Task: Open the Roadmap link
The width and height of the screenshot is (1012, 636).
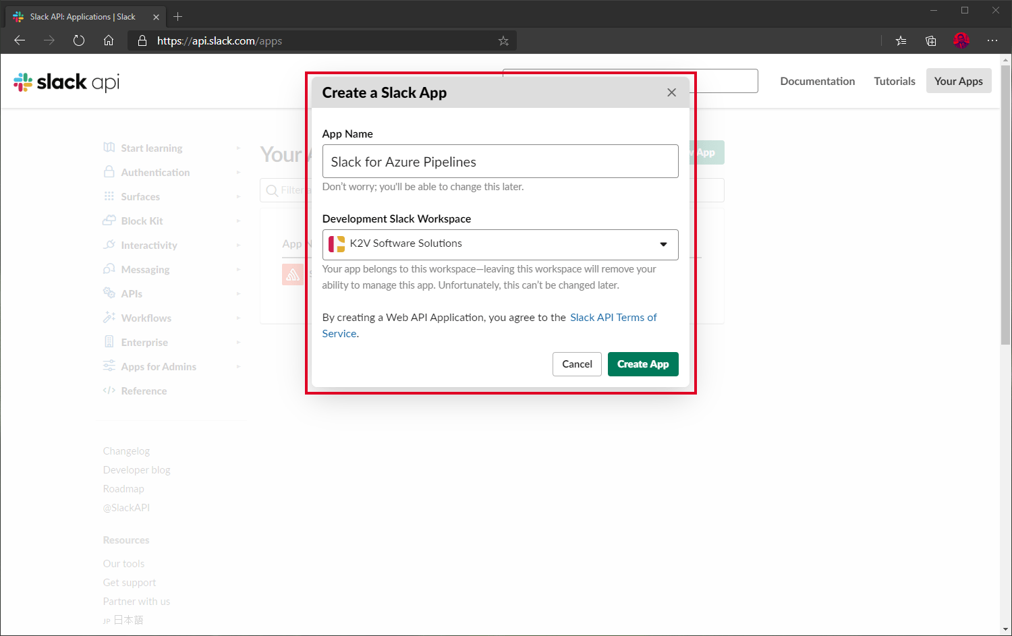Action: (123, 489)
